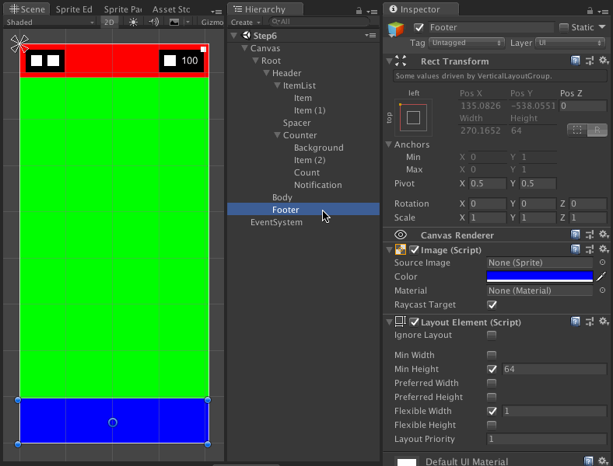Open Material object picker circle

coord(602,290)
